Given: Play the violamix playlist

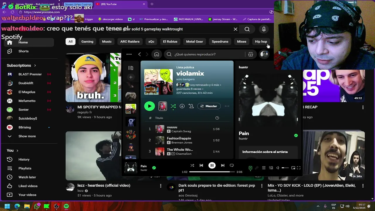Looking at the screenshot, I should coord(149,106).
